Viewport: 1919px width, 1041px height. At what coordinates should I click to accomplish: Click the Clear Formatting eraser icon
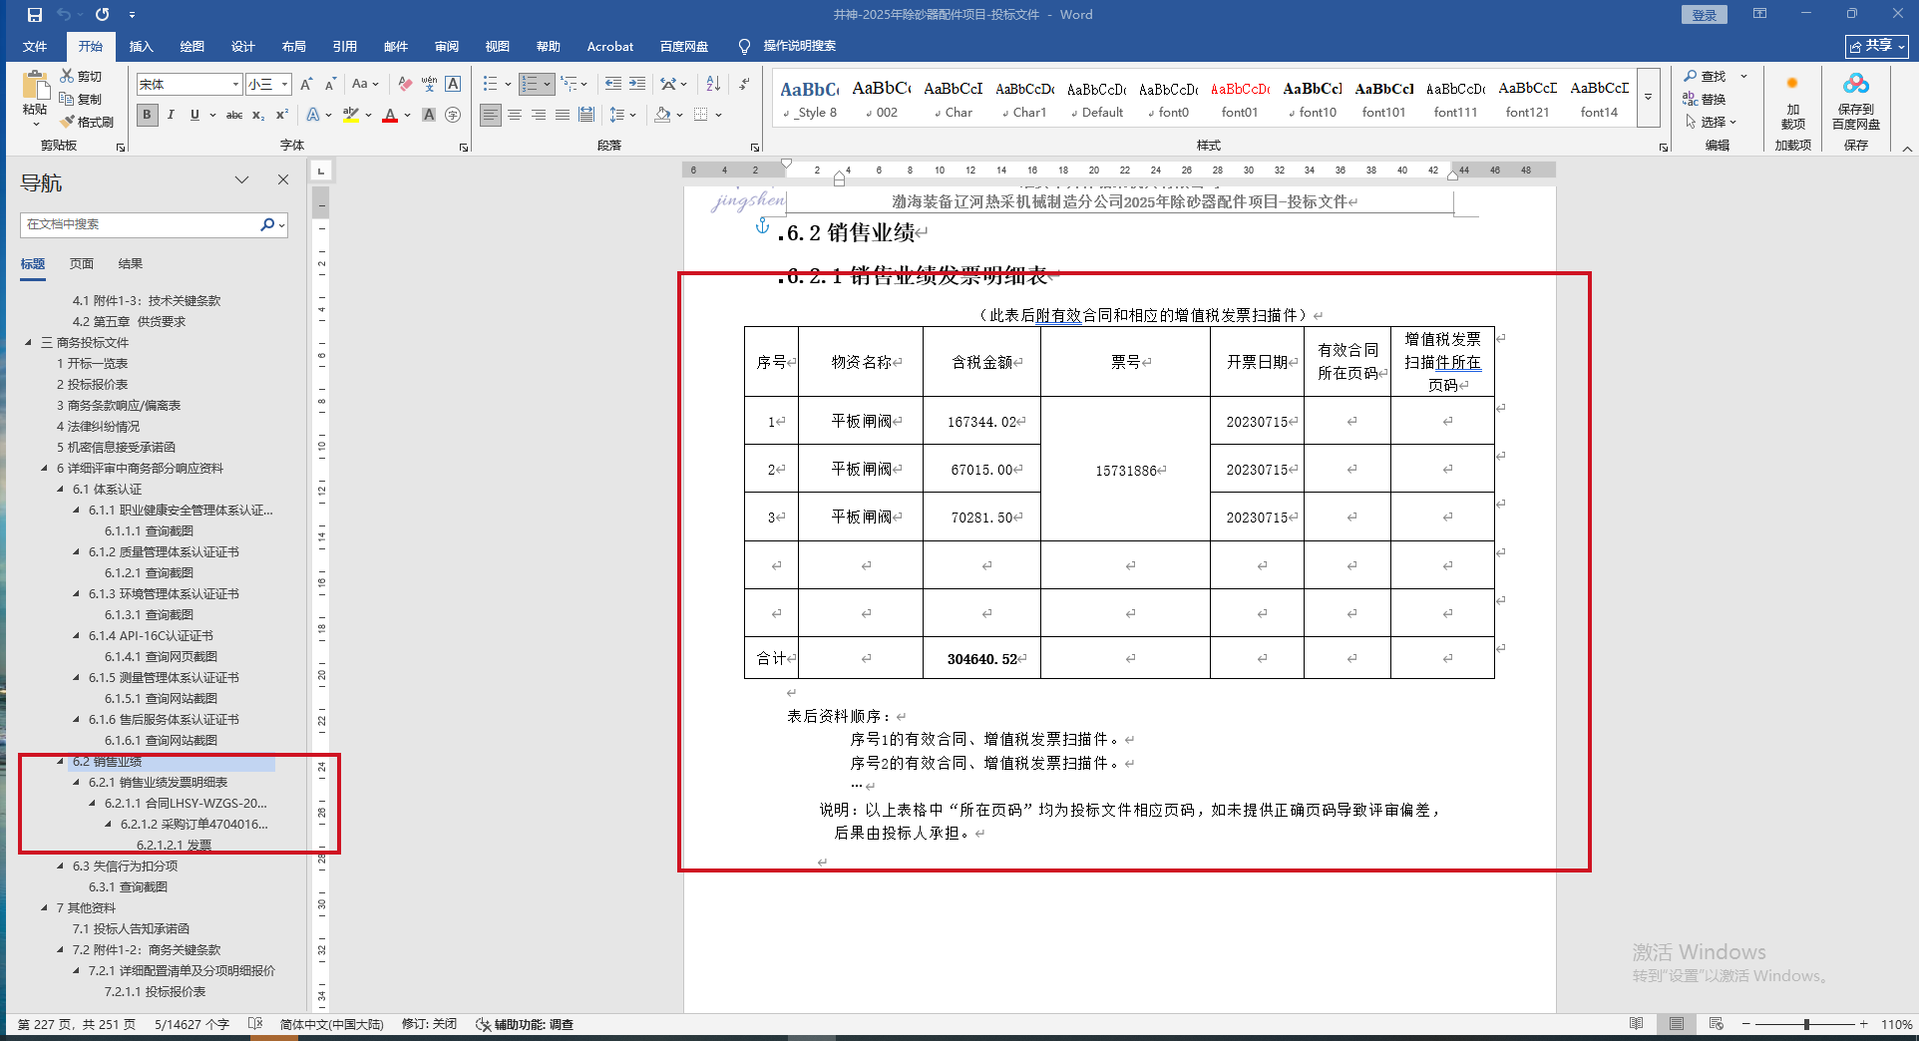[x=405, y=85]
